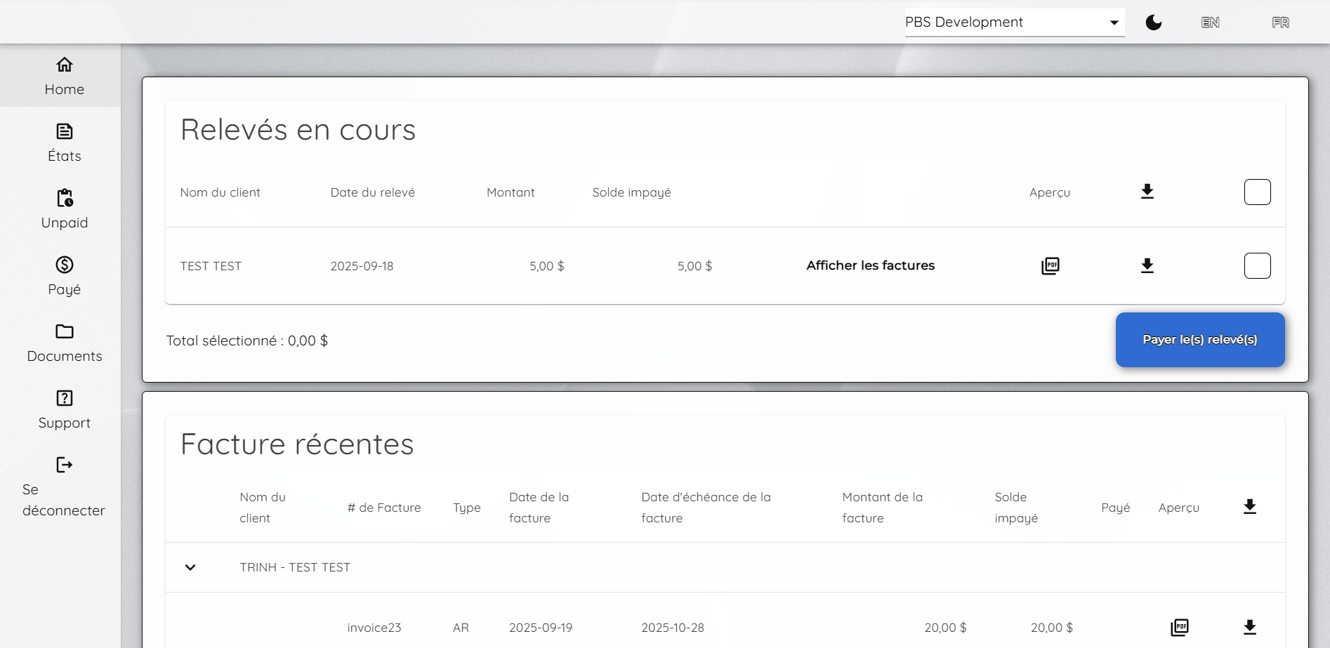The image size is (1330, 648).
Task: Open the Unpaid clipboard icon page
Action: (x=64, y=209)
